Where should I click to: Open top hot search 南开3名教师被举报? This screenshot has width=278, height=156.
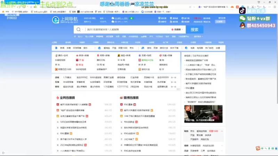click(74, 105)
